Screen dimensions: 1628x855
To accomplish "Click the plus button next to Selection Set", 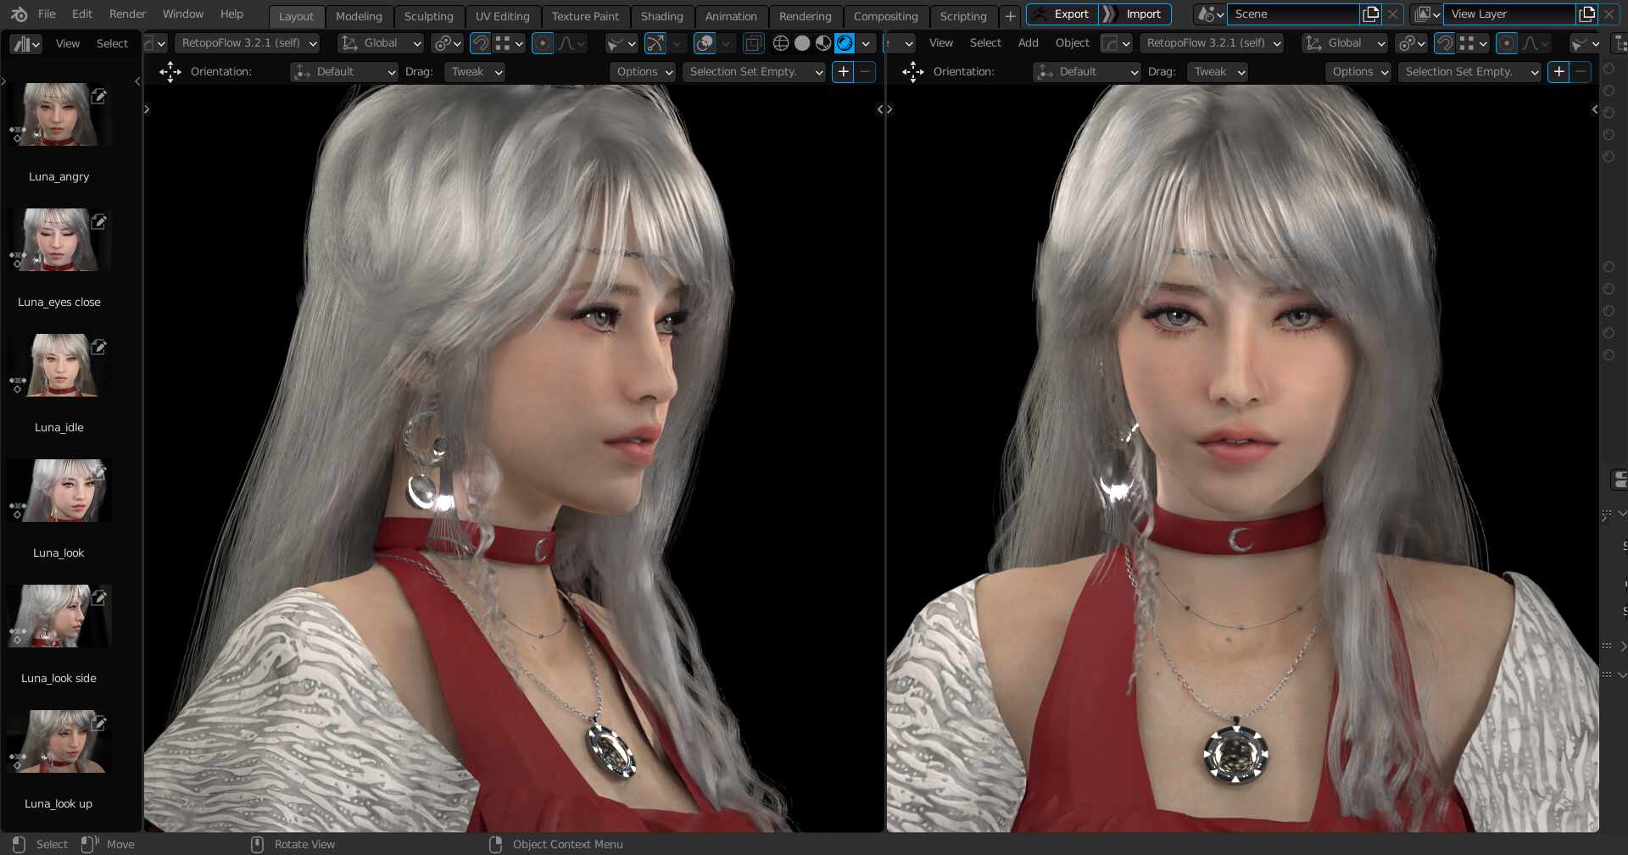I will click(843, 72).
